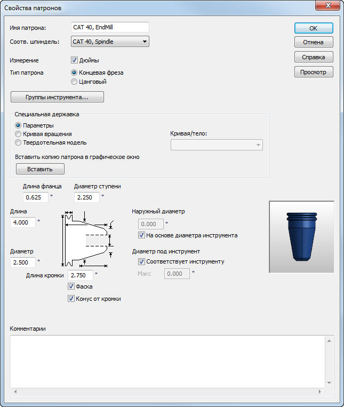Click comments horizontal scrollbar left arrow
The width and height of the screenshot is (344, 407).
pos(15,392)
